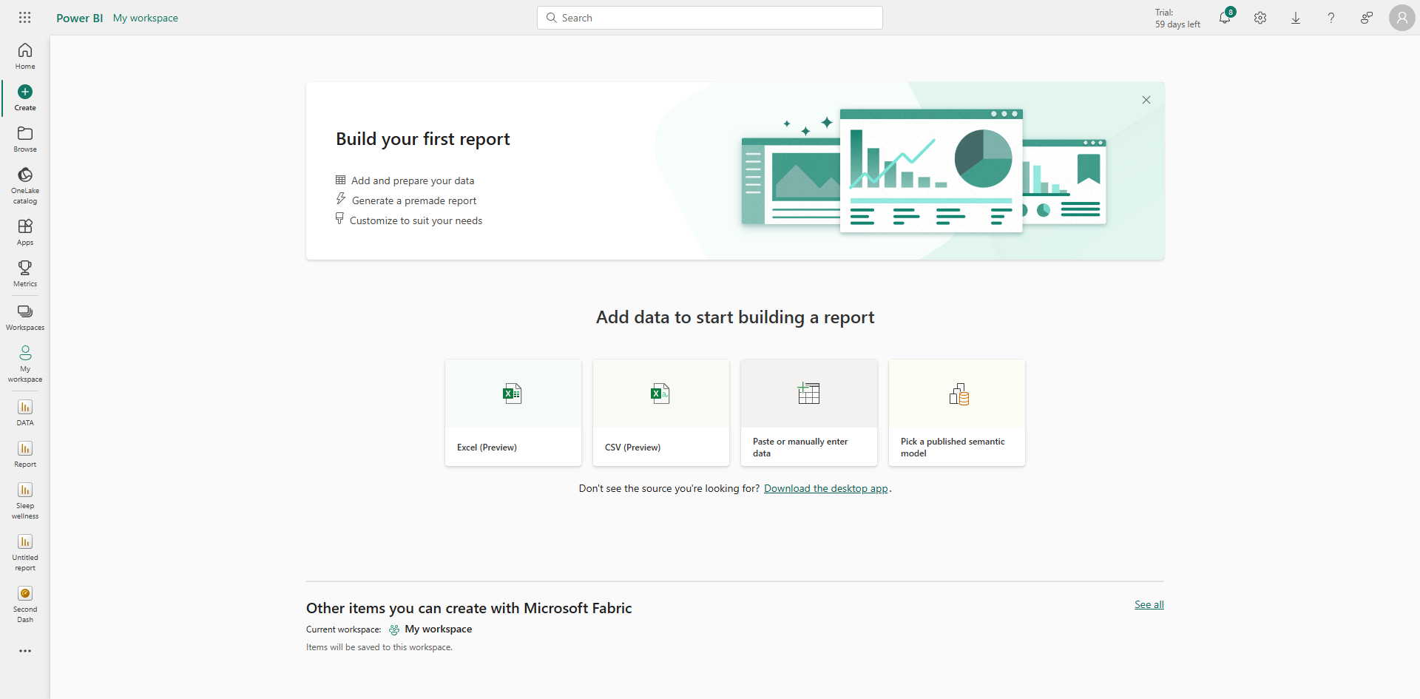Open Help question mark menu
1420x699 pixels.
1331,18
